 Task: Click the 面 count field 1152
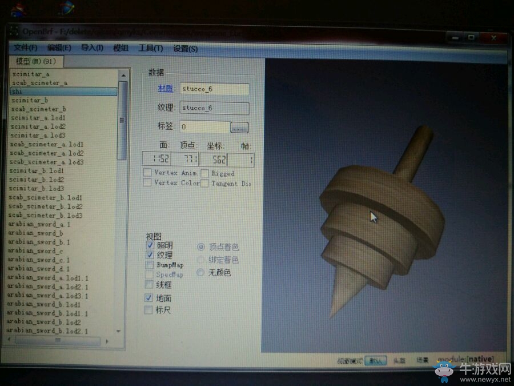(156, 159)
